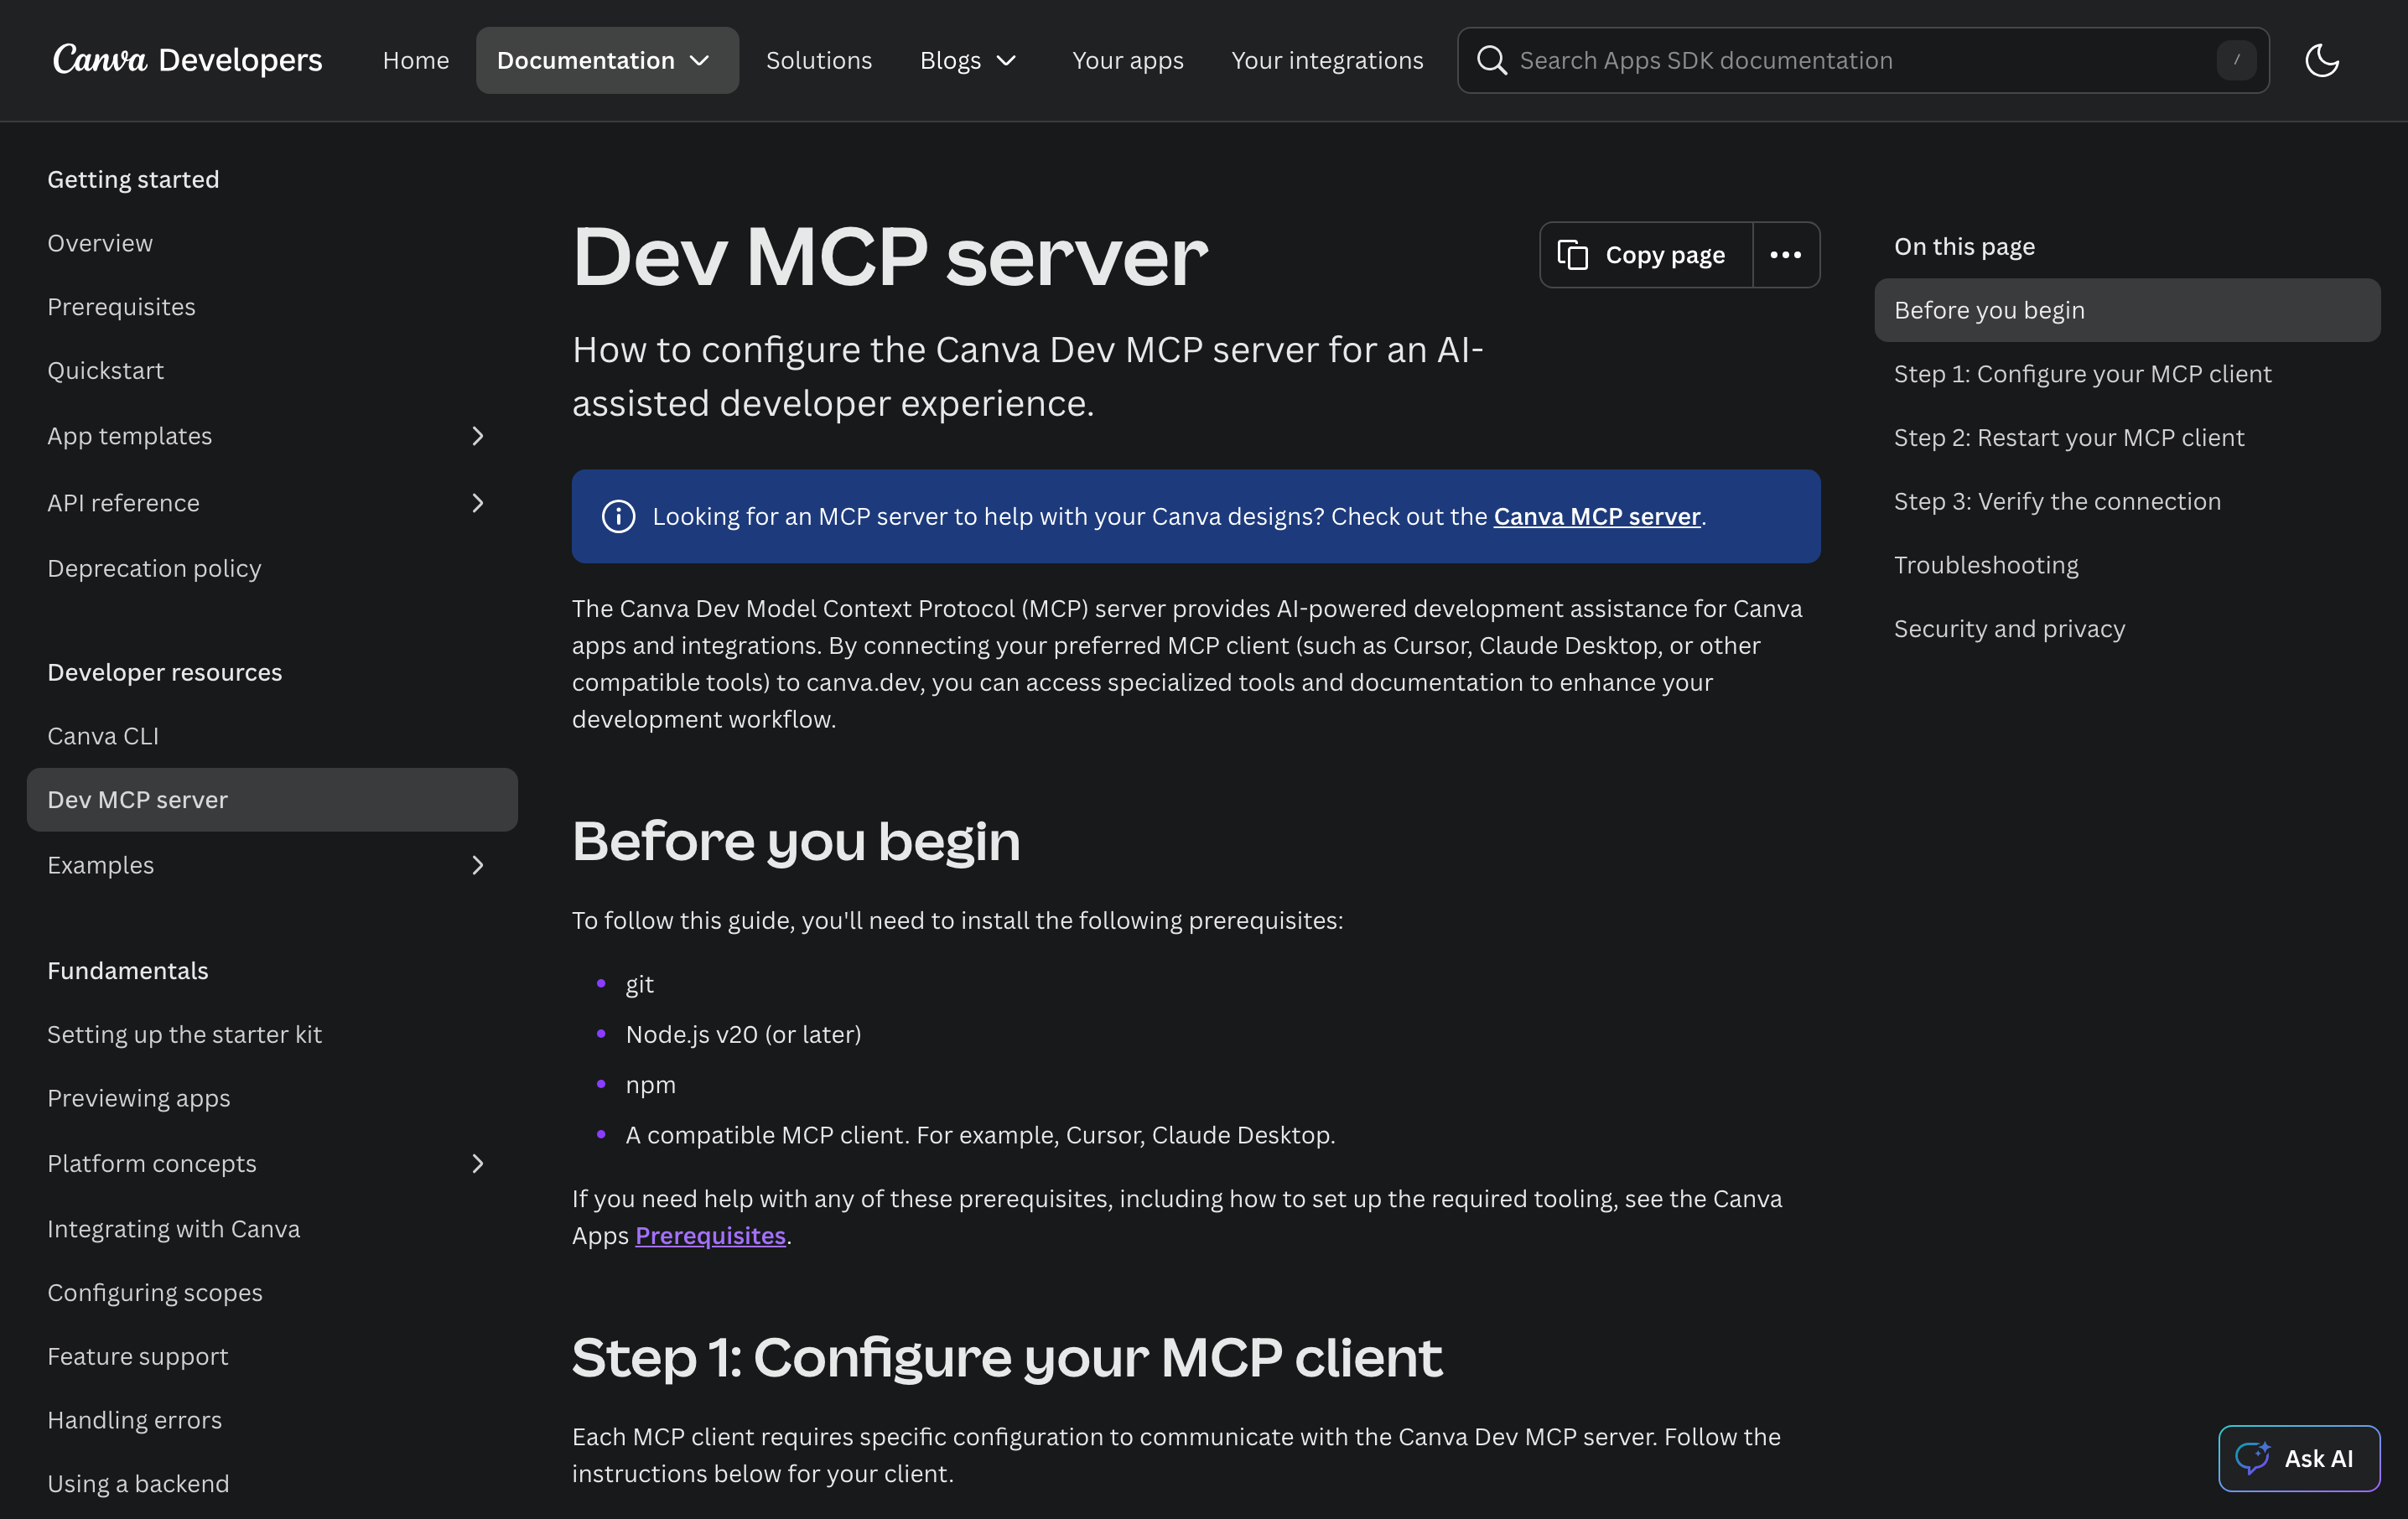Open the Documentation dropdown menu
Image resolution: width=2408 pixels, height=1519 pixels.
tap(606, 60)
